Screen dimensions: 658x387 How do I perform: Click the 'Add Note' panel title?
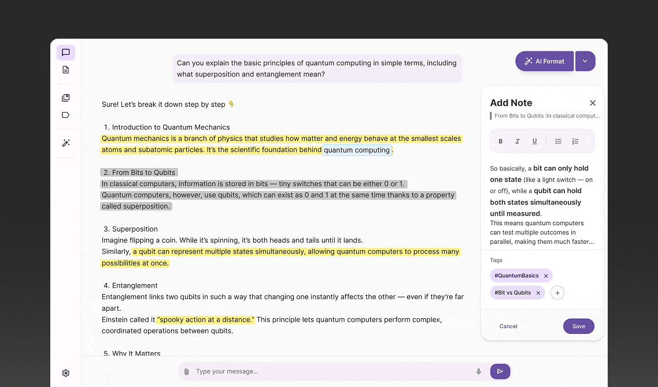[511, 103]
